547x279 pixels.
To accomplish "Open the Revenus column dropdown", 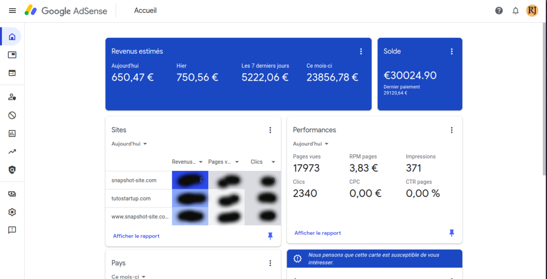I will (187, 162).
